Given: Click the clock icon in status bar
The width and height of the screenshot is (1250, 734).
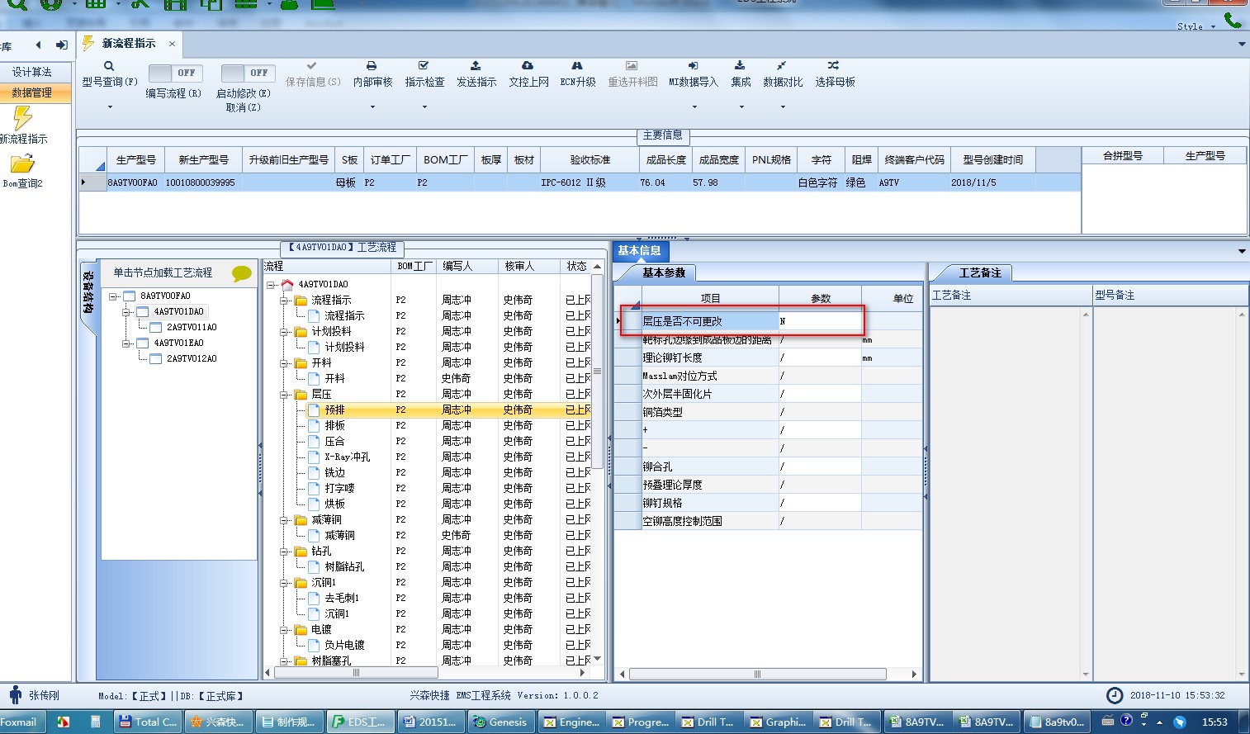Looking at the screenshot, I should [x=1115, y=695].
